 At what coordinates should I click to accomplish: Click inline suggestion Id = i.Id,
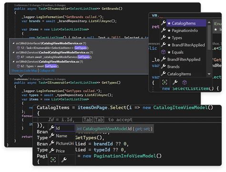[61, 119]
